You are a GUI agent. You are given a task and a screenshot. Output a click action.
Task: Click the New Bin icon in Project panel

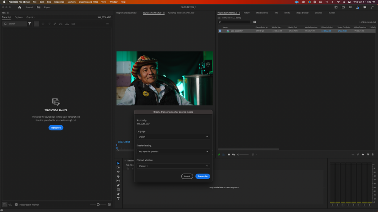362,154
